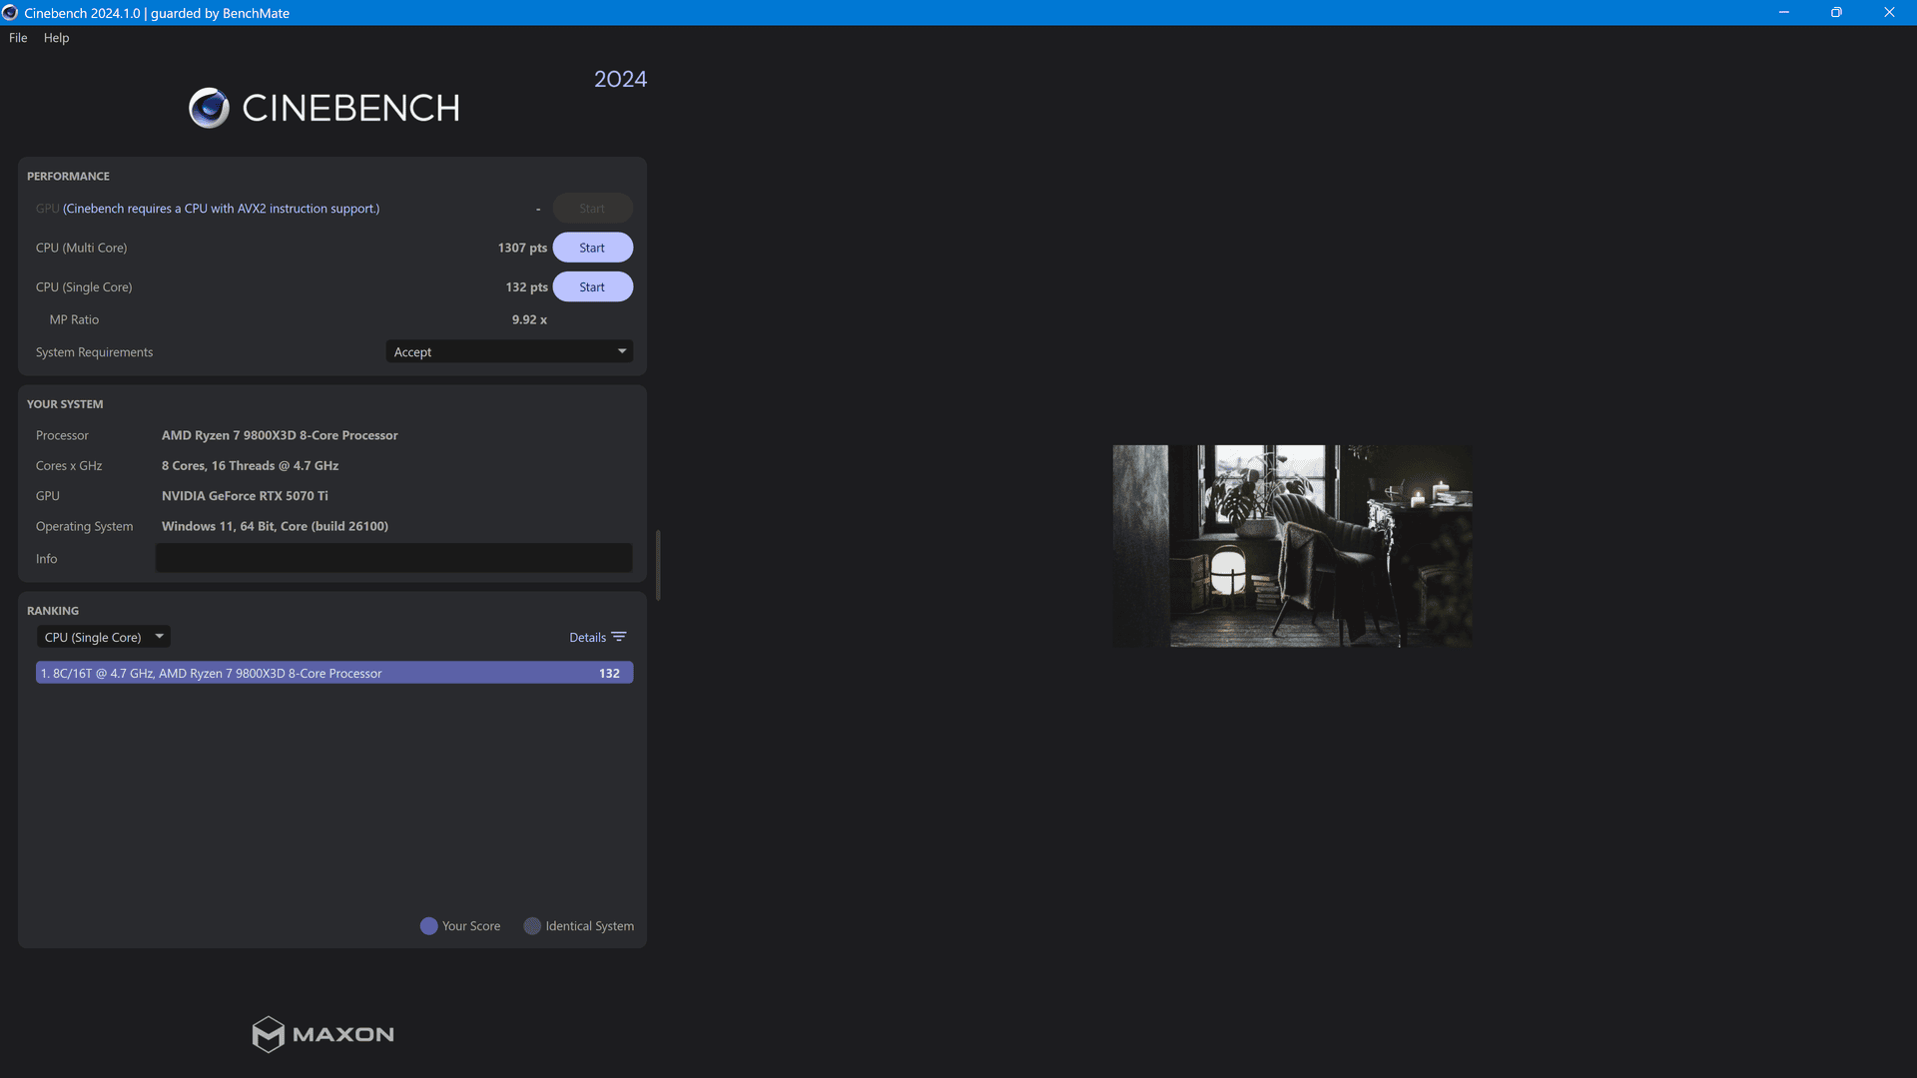Restore down the Cinebench window
Viewport: 1917px width, 1078px height.
(1836, 13)
